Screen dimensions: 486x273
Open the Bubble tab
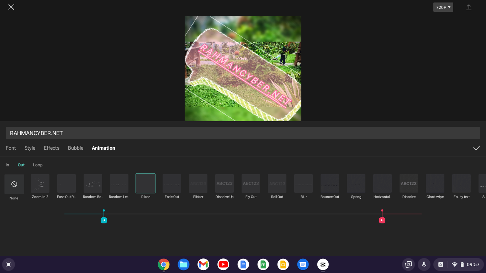pyautogui.click(x=75, y=148)
